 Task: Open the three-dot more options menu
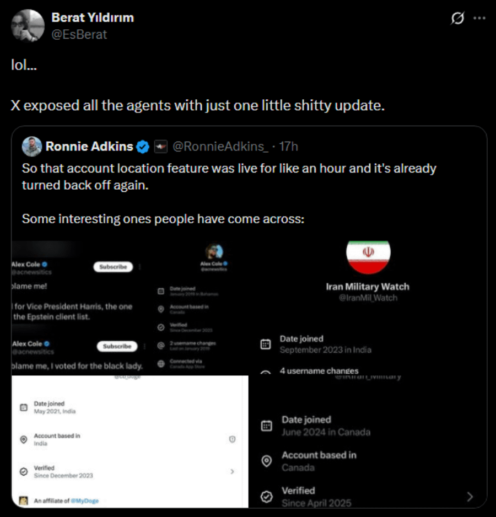click(x=479, y=18)
